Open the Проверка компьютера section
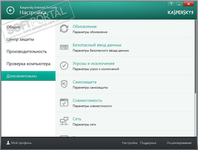 pyautogui.click(x=28, y=64)
